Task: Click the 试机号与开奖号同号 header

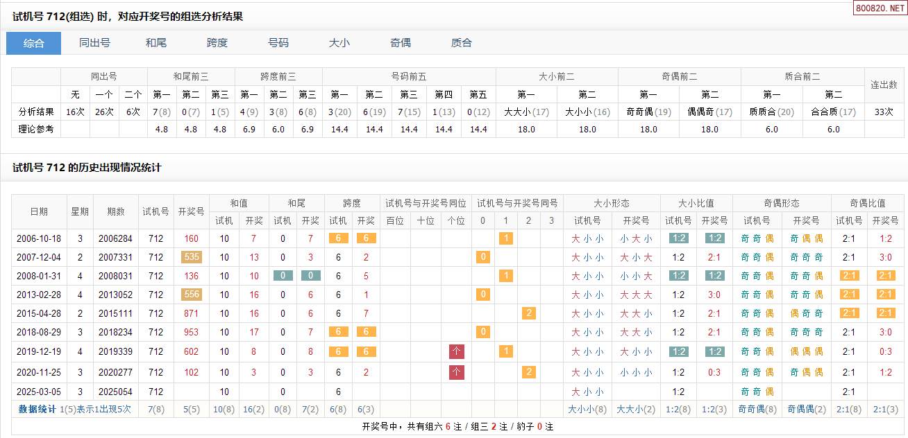Action: [x=518, y=203]
